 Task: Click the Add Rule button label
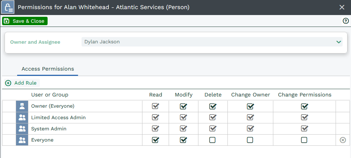(25, 83)
